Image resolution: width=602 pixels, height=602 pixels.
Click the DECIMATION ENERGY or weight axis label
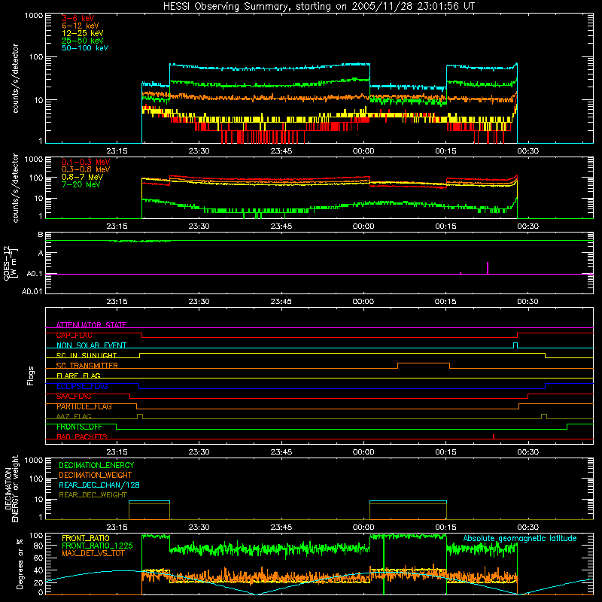click(x=11, y=488)
